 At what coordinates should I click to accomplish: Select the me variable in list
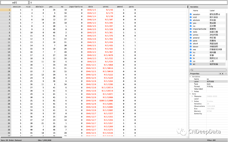pos(207,49)
